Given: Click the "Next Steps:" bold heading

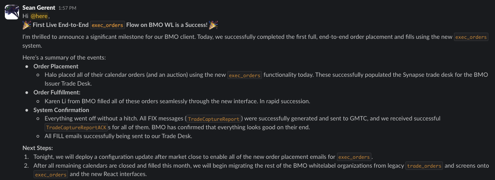Looking at the screenshot, I should (x=38, y=148).
